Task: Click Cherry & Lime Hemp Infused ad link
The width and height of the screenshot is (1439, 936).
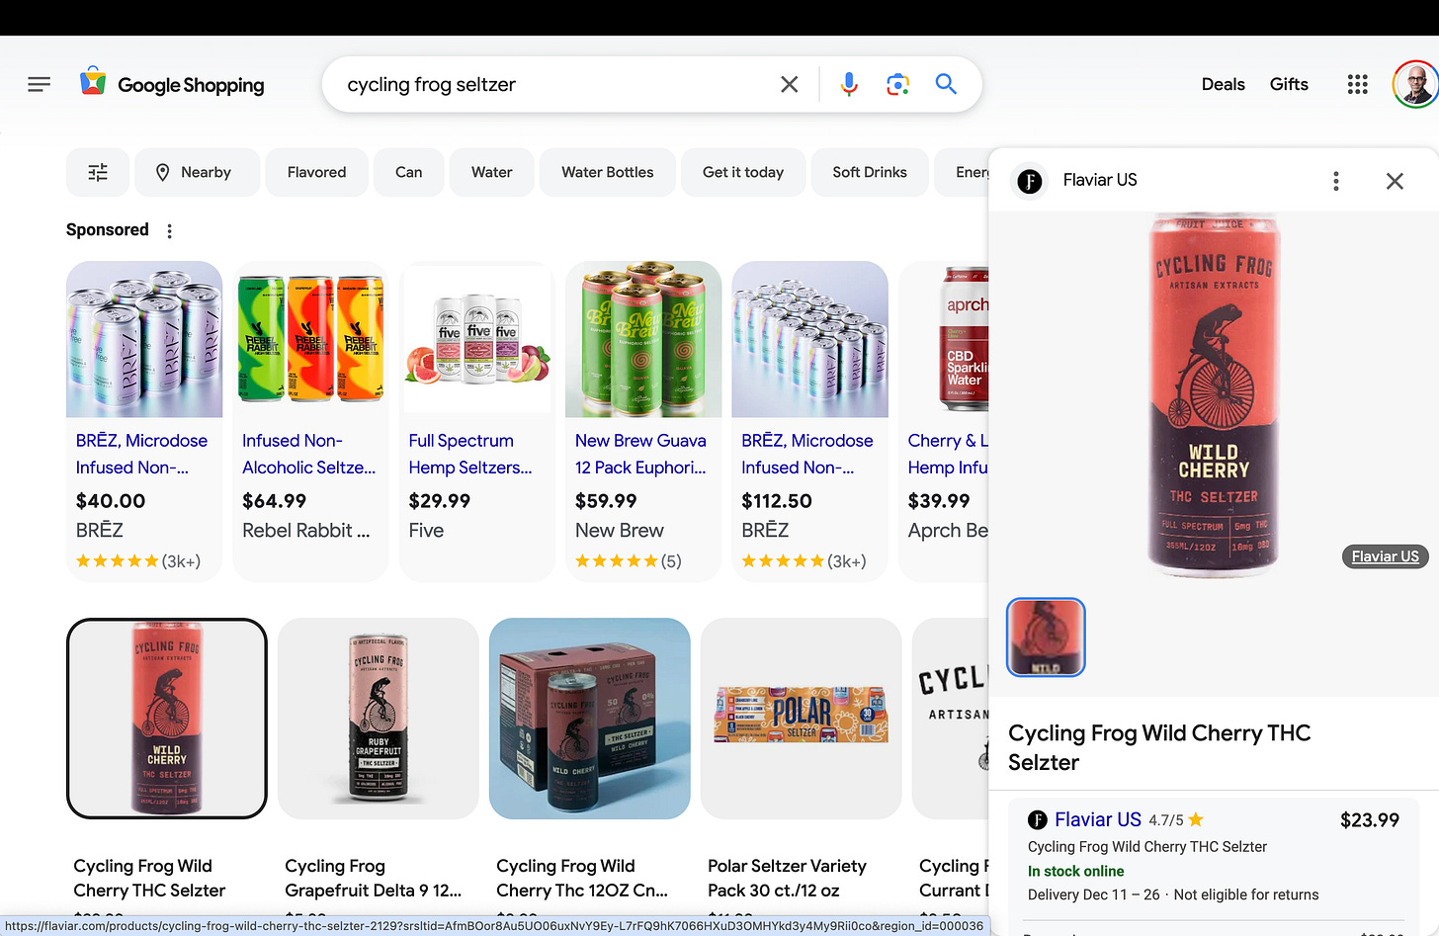Action: pos(948,454)
